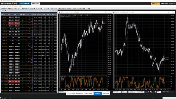Viewport: 176px width, 99px height.
Task: Launch スピード注文 speed order tool
Action: (x=18, y=9)
